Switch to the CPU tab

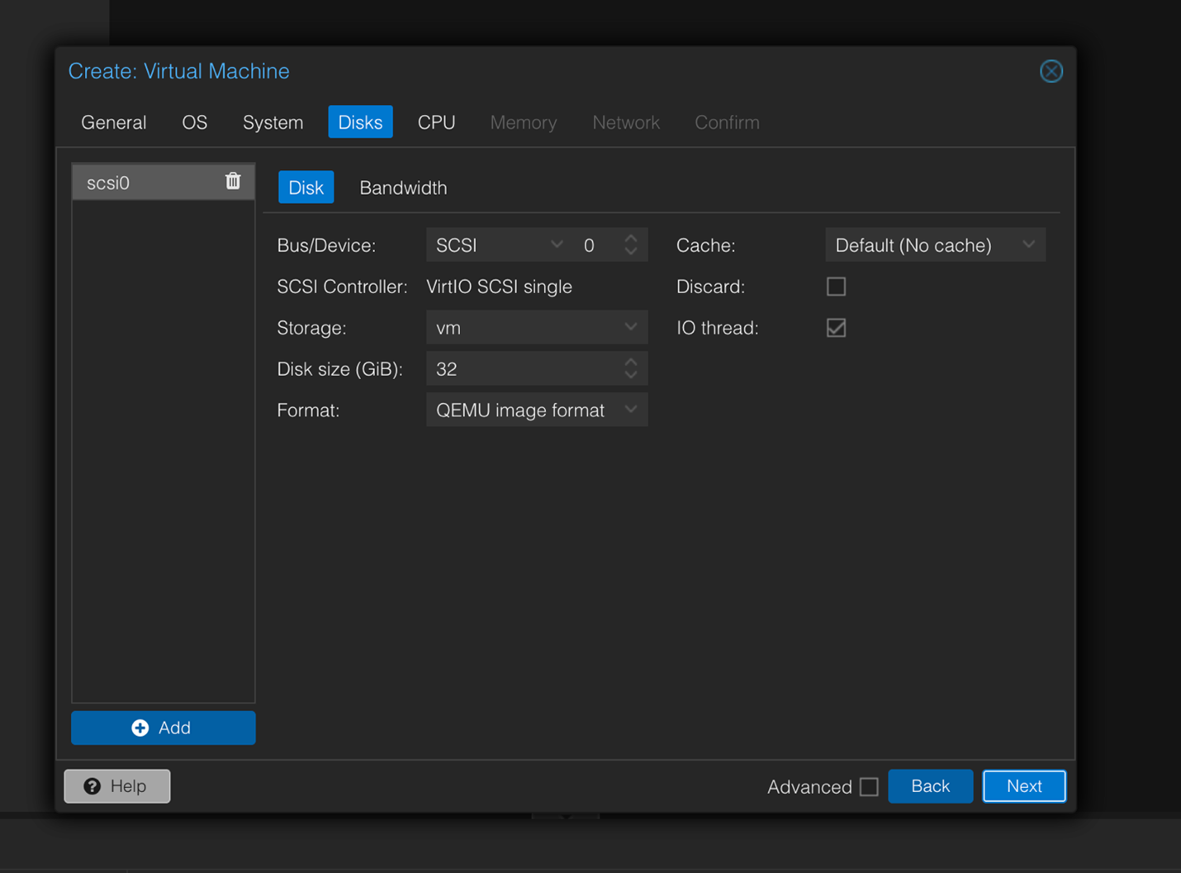[x=436, y=122]
